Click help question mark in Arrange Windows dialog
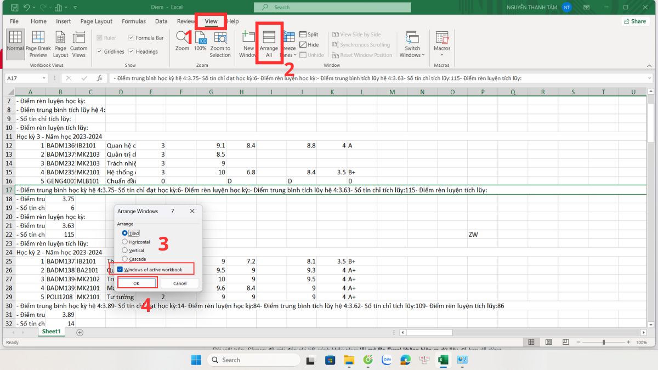Viewport: 658px width, 370px height. pyautogui.click(x=173, y=211)
